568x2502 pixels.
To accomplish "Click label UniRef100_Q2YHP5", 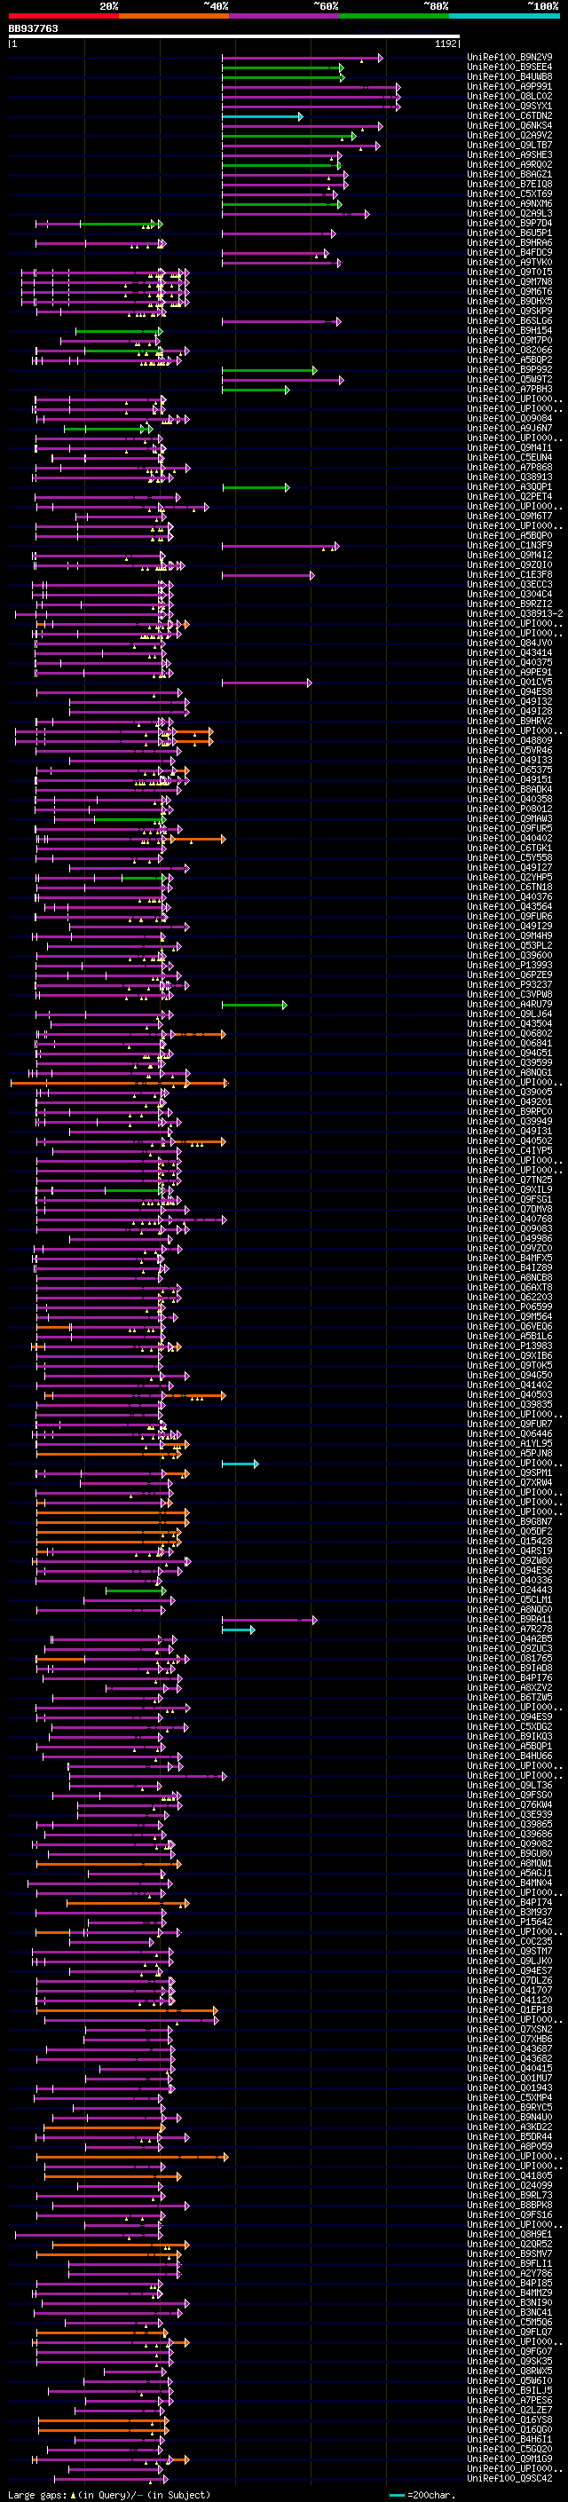I will (x=509, y=877).
